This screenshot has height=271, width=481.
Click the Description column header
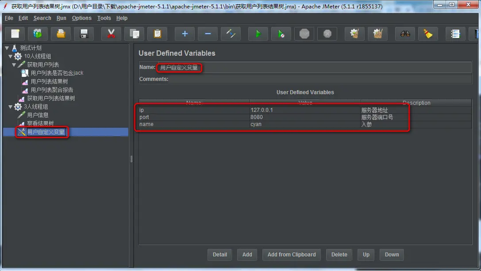pyautogui.click(x=416, y=103)
